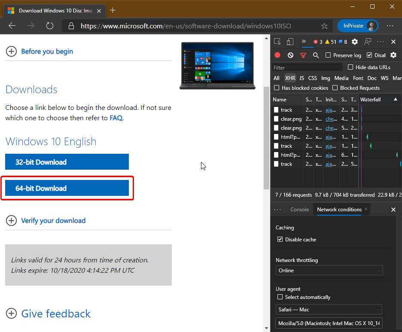This screenshot has height=332, width=402.
Task: Select the JS request type filter
Action: pos(302,78)
